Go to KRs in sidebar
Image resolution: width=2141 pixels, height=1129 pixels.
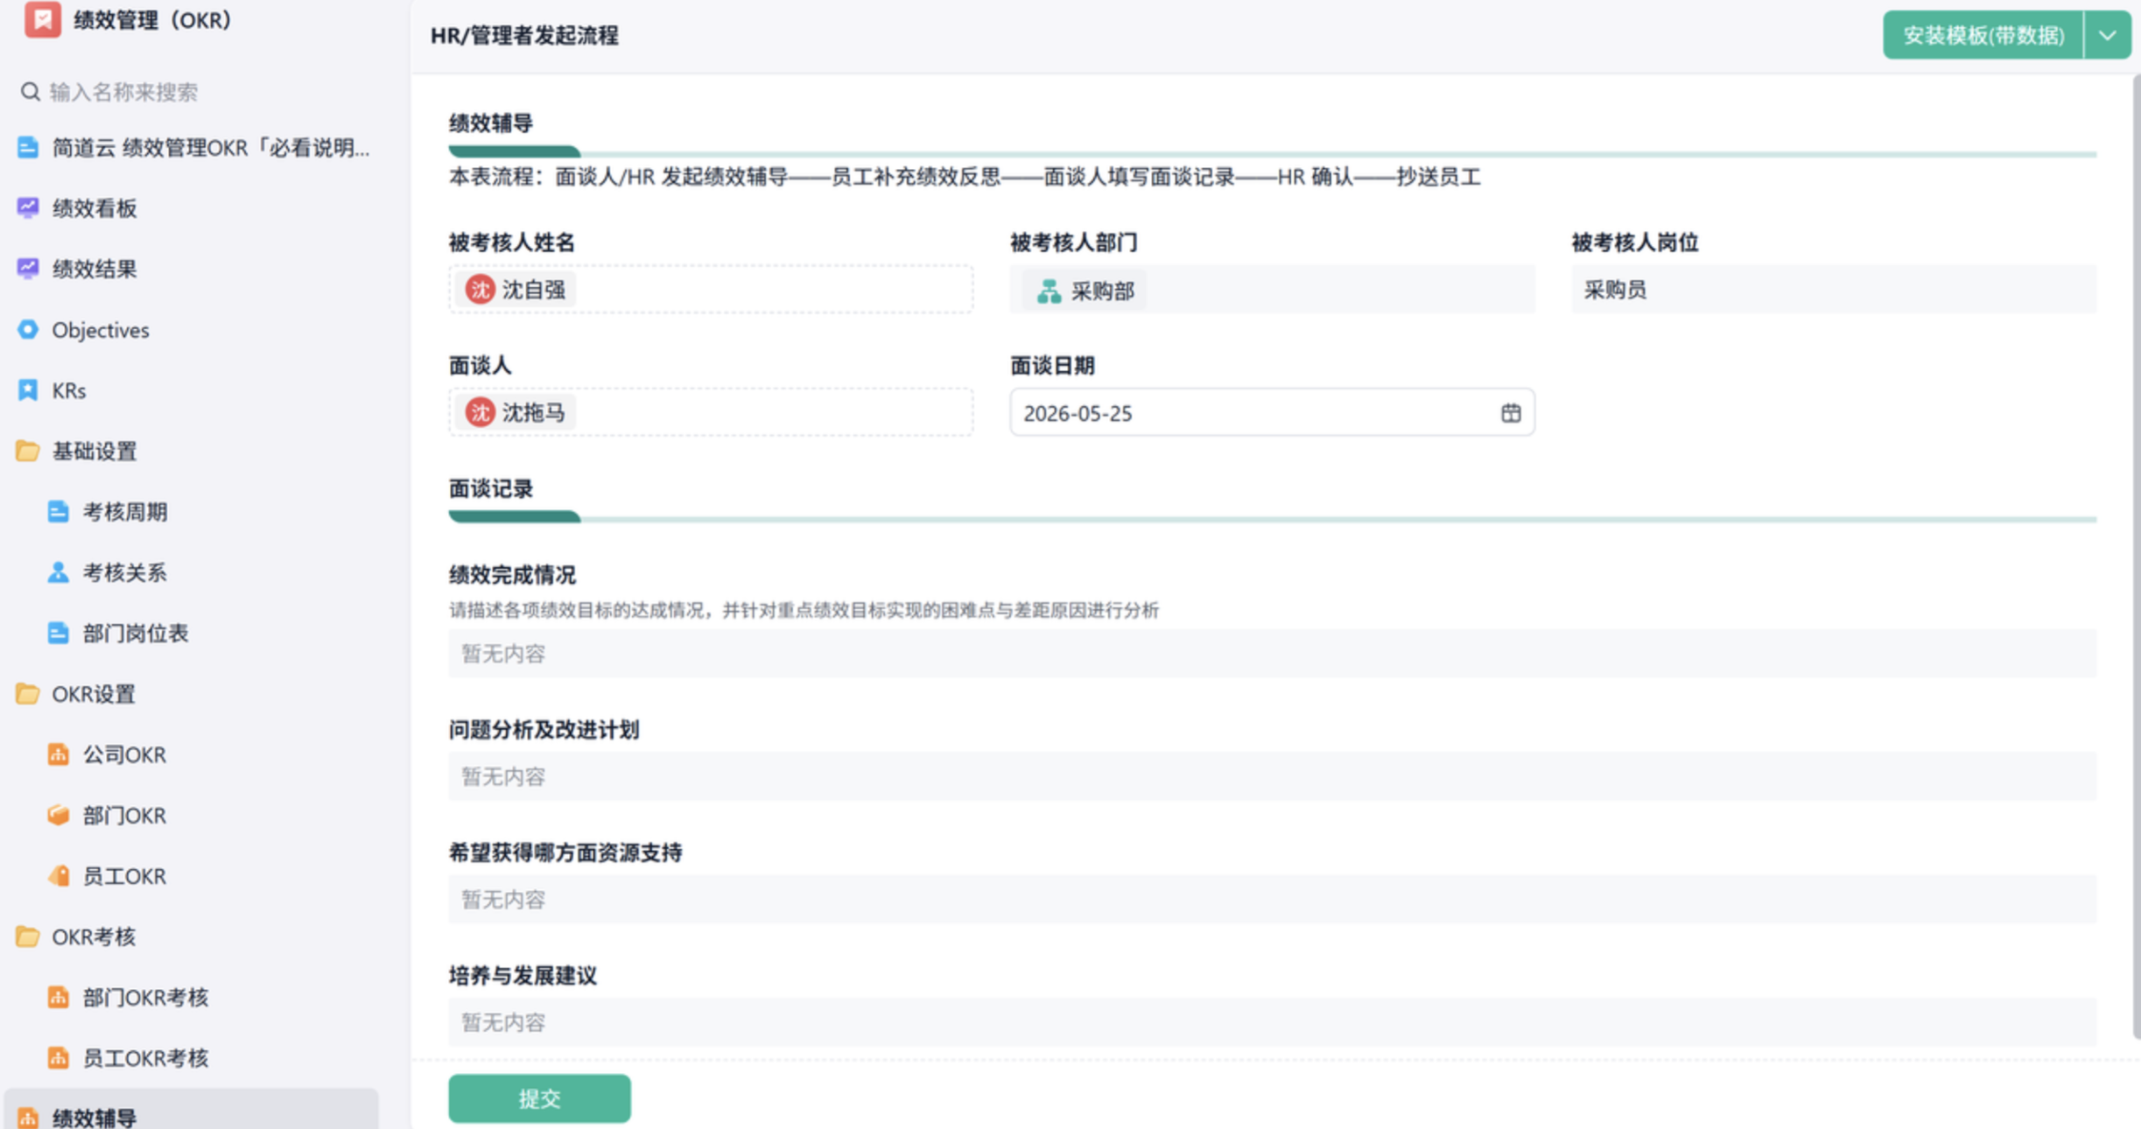pos(68,389)
